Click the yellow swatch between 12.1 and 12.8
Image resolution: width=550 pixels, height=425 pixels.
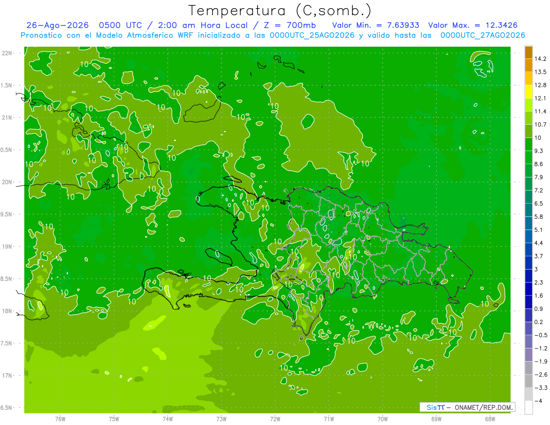coord(528,92)
